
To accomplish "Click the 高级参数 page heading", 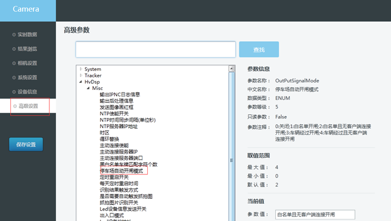I will pos(77,30).
